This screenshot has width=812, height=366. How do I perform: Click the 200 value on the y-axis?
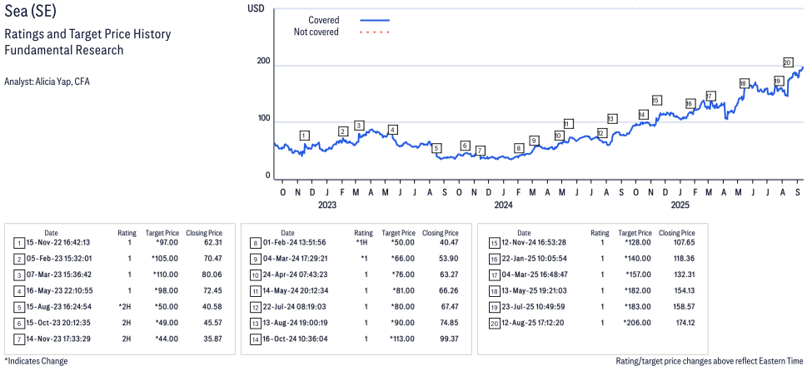tap(264, 62)
